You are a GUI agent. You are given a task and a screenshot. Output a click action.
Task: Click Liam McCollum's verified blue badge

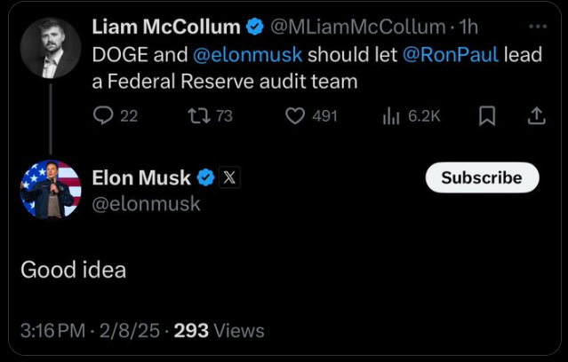pos(253,27)
